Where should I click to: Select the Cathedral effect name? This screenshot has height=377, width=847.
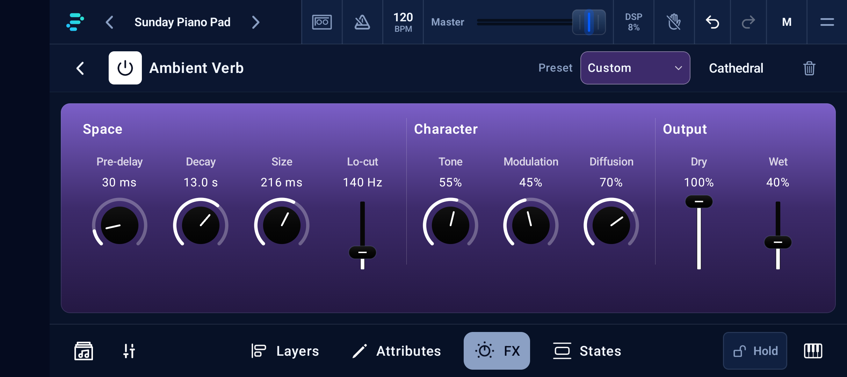coord(736,68)
